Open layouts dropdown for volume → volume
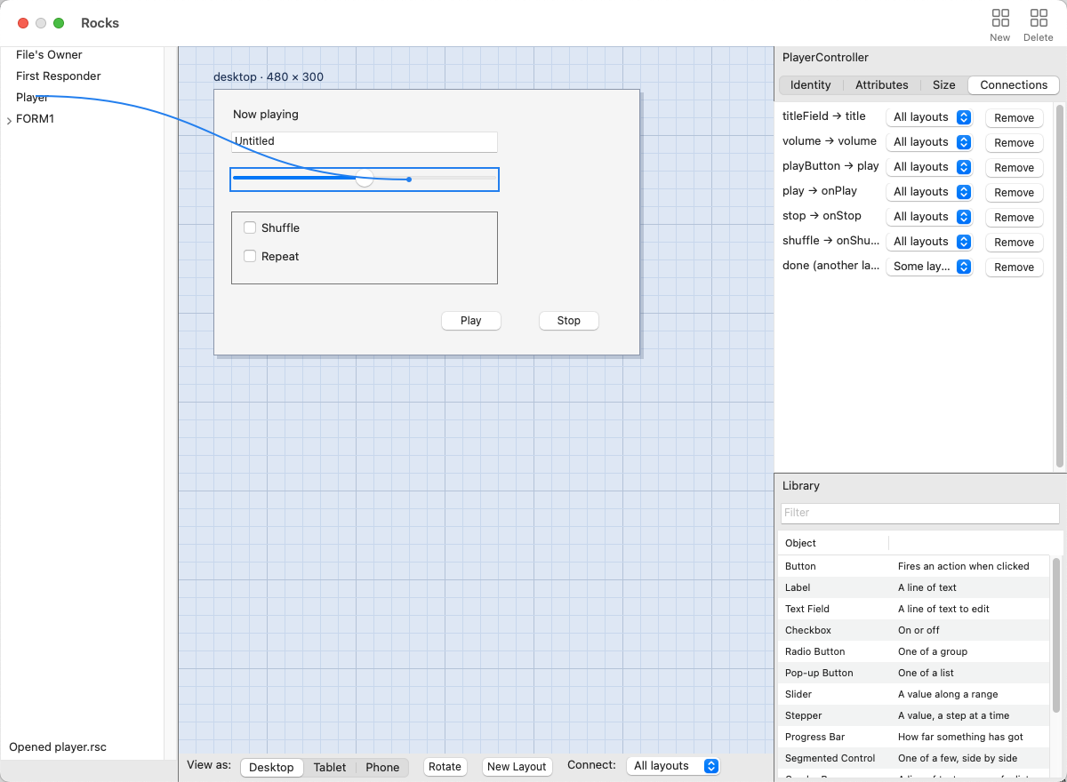The height and width of the screenshot is (782, 1067). pos(930,142)
